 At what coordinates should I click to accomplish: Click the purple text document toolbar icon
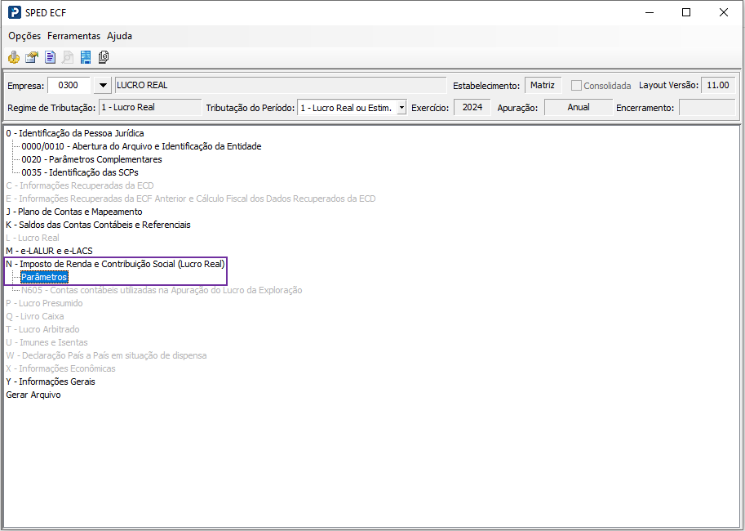50,57
